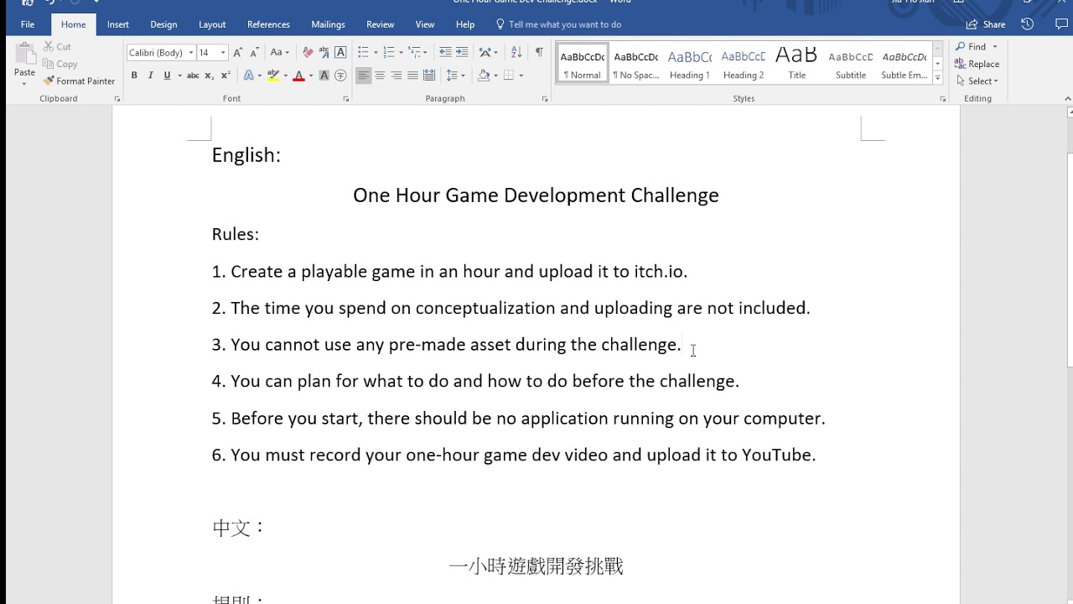Switch to the Insert tab
The height and width of the screenshot is (604, 1073).
pyautogui.click(x=118, y=24)
